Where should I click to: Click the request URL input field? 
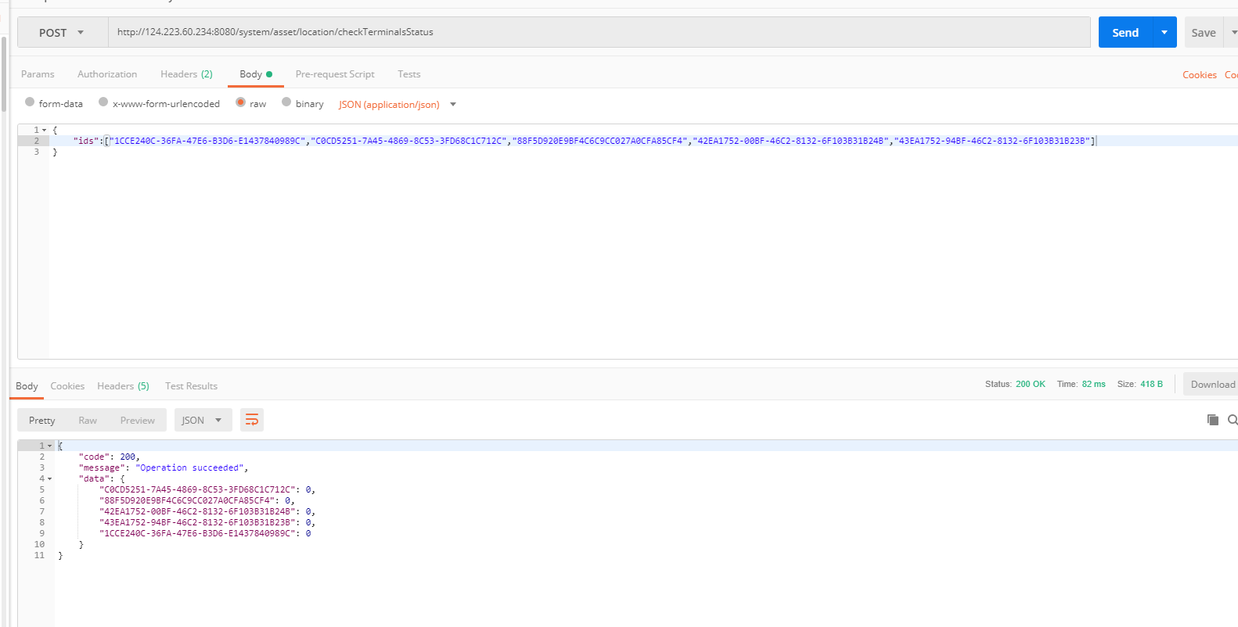click(599, 32)
